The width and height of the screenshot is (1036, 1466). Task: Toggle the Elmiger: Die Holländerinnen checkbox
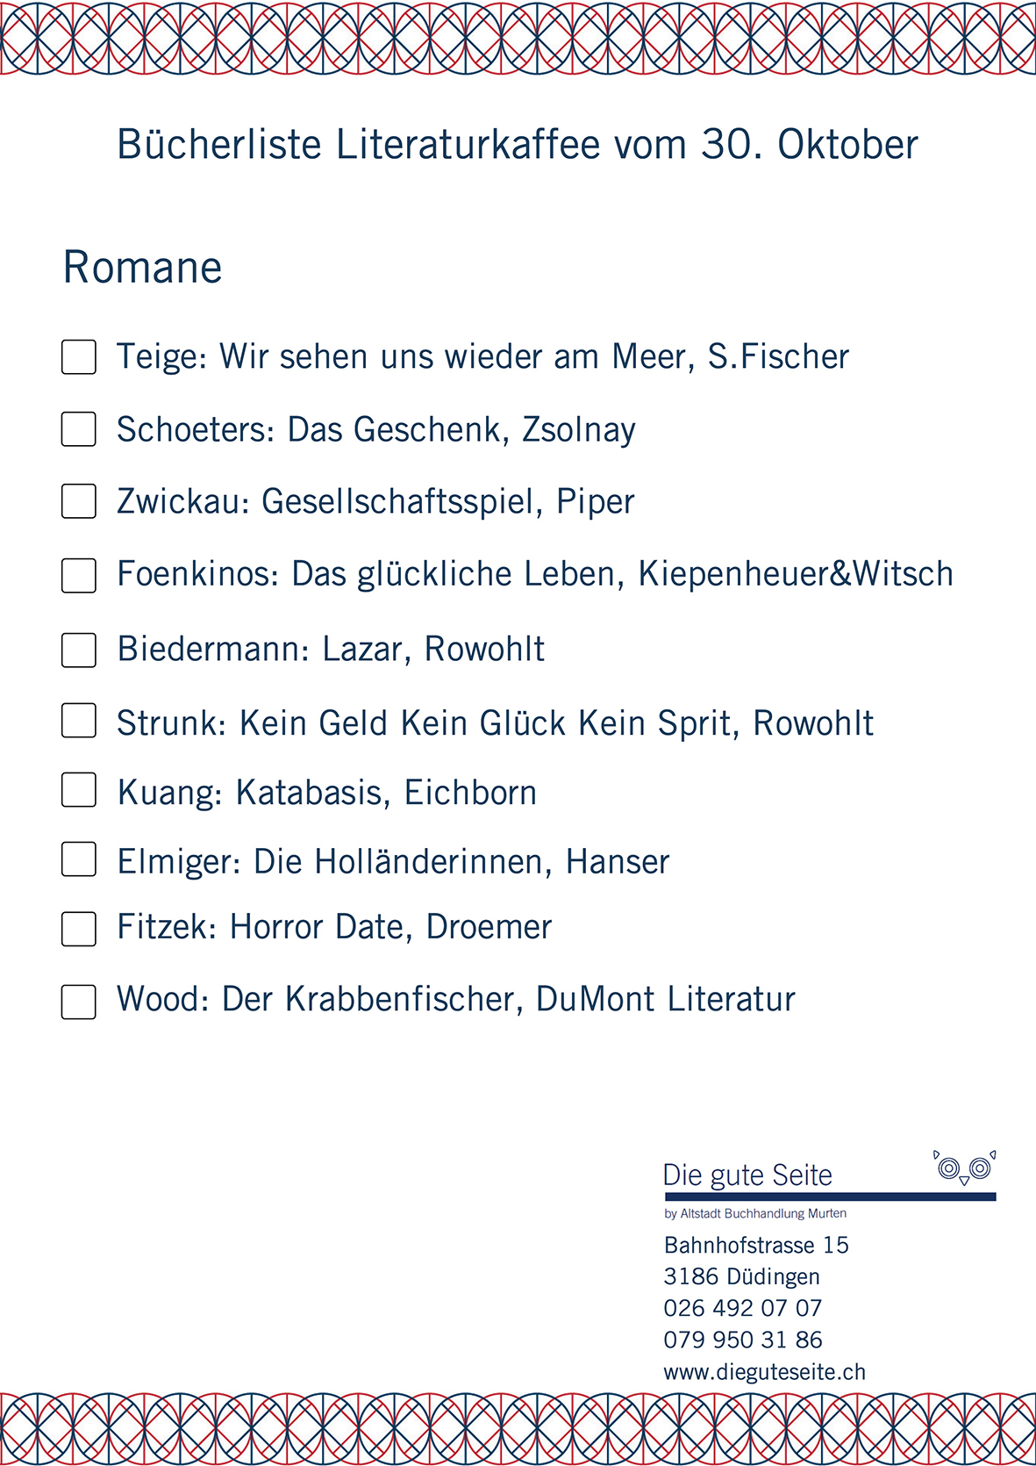coord(79,859)
